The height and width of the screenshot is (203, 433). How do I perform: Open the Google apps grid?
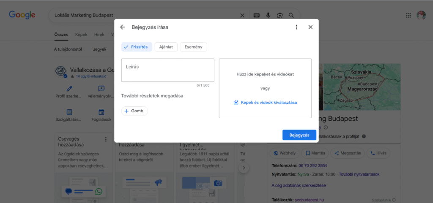click(408, 16)
